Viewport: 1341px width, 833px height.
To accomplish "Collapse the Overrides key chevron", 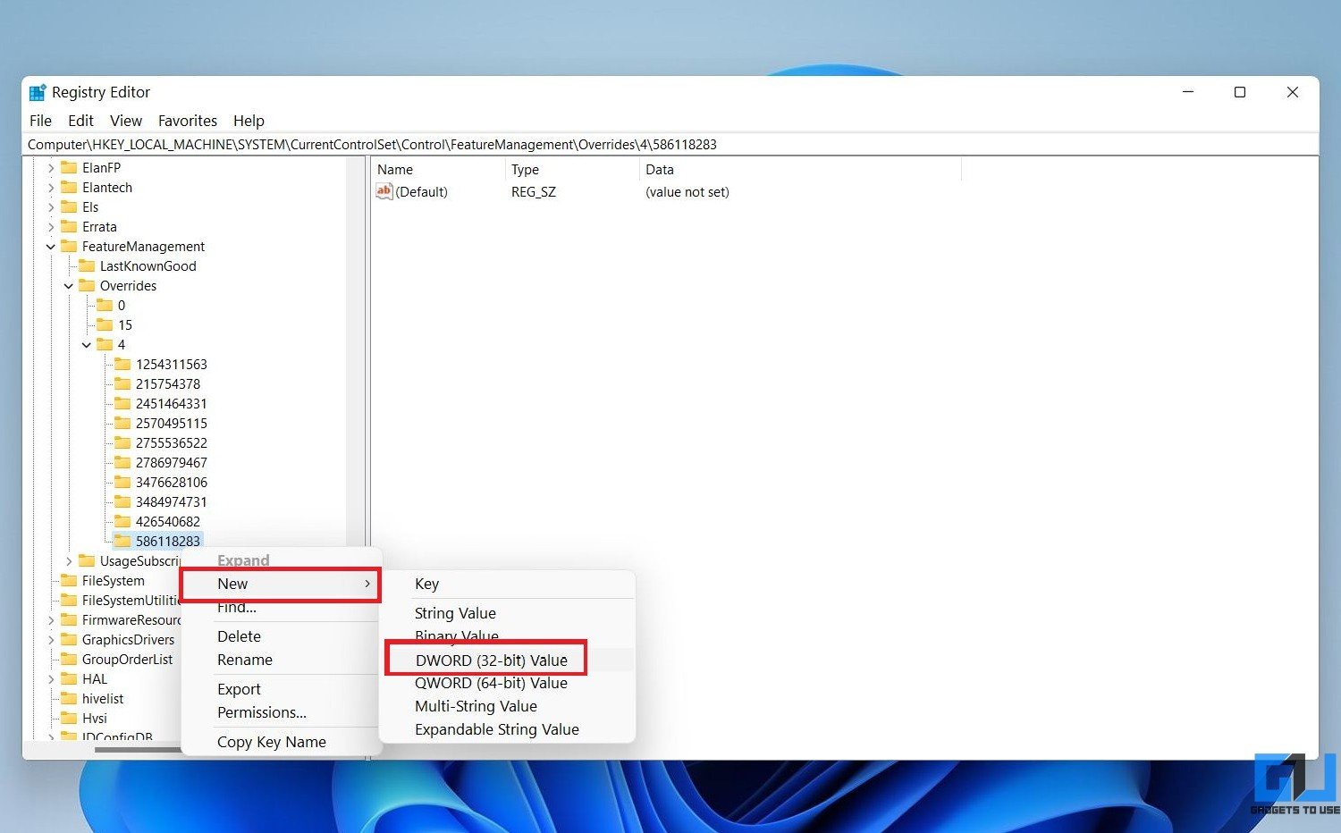I will pyautogui.click(x=69, y=286).
